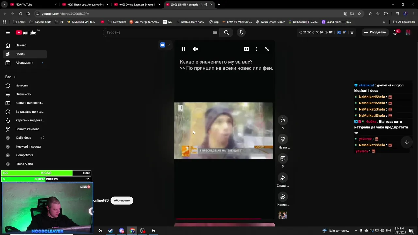The image size is (418, 235).
Task: Open Харесани видеоклипове list
Action: point(25,120)
